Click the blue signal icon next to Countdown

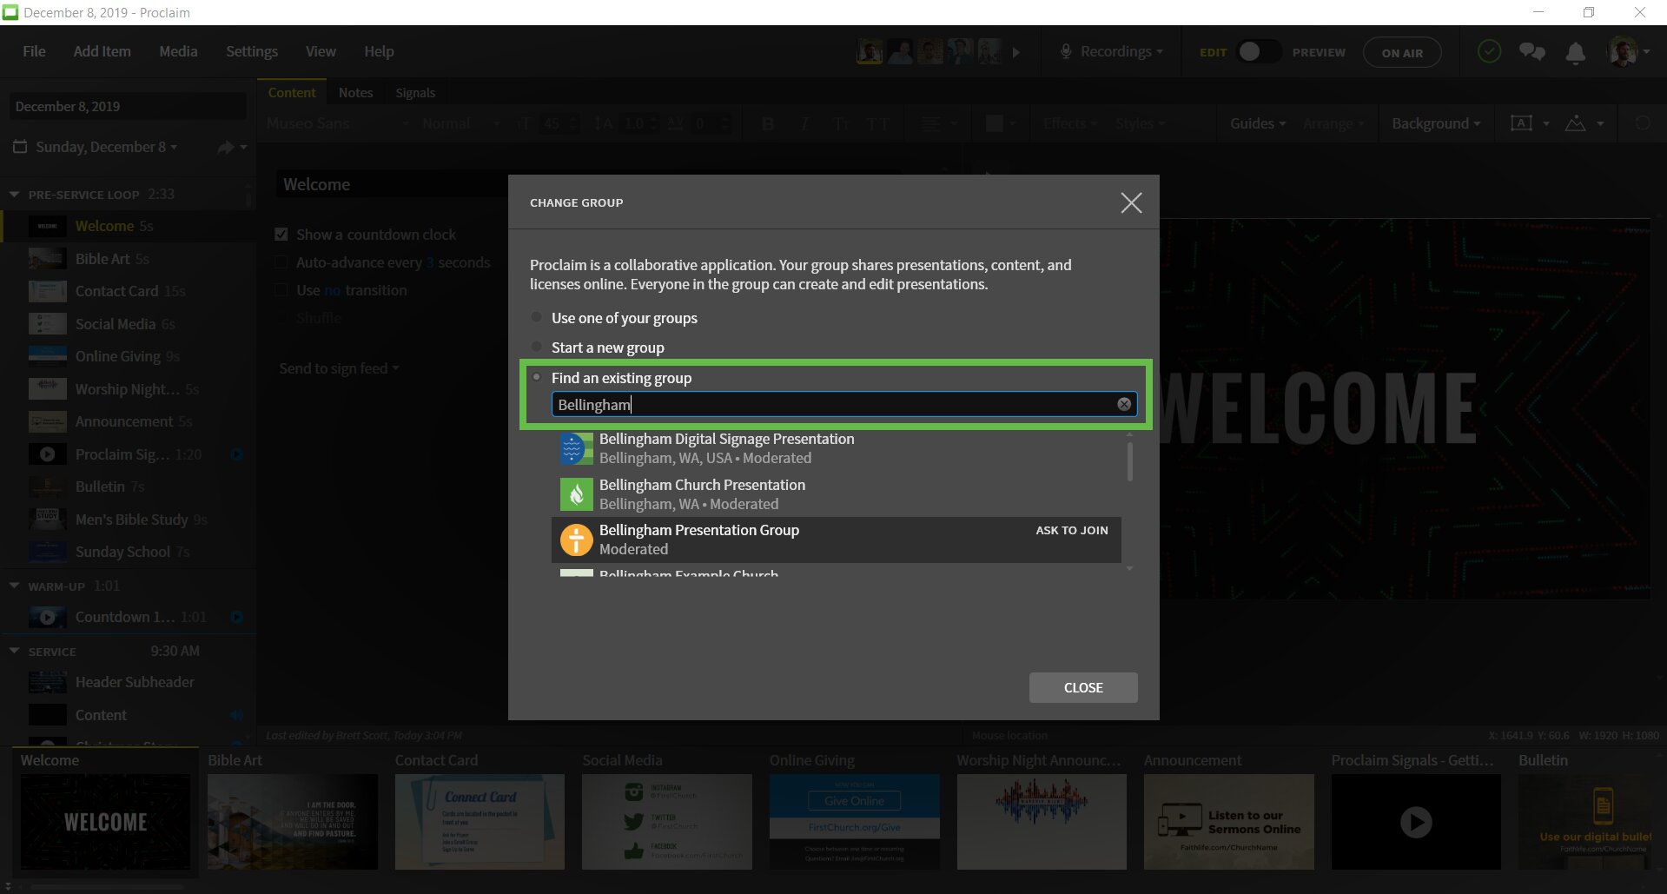[x=236, y=617]
